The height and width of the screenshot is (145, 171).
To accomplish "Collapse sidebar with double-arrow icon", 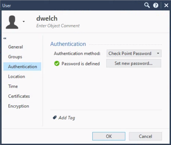I will [x=5, y=38].
